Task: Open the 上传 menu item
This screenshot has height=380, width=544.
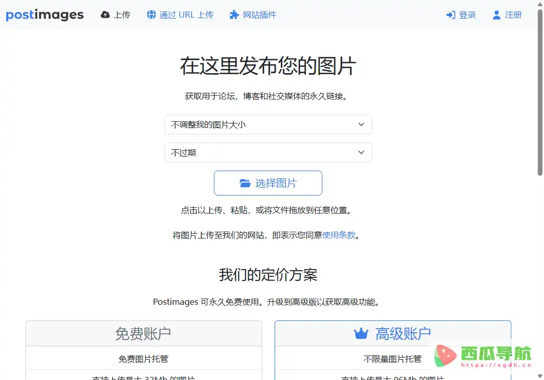Action: 115,15
